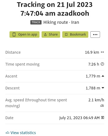Click the July 21, 2023 06:49 AM date

pyautogui.click(x=79, y=118)
